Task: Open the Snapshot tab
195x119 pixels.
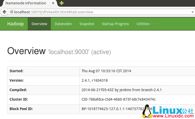Action: pyautogui.click(x=87, y=24)
